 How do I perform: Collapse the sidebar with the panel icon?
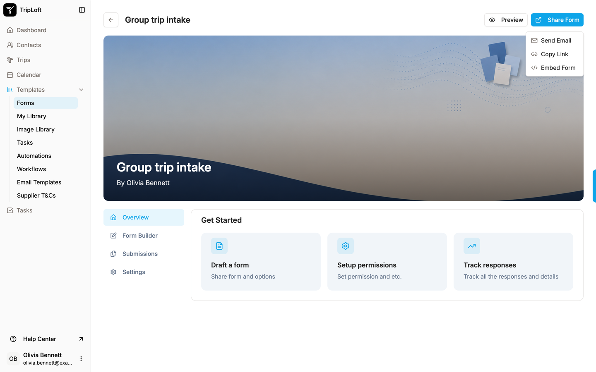(x=82, y=10)
